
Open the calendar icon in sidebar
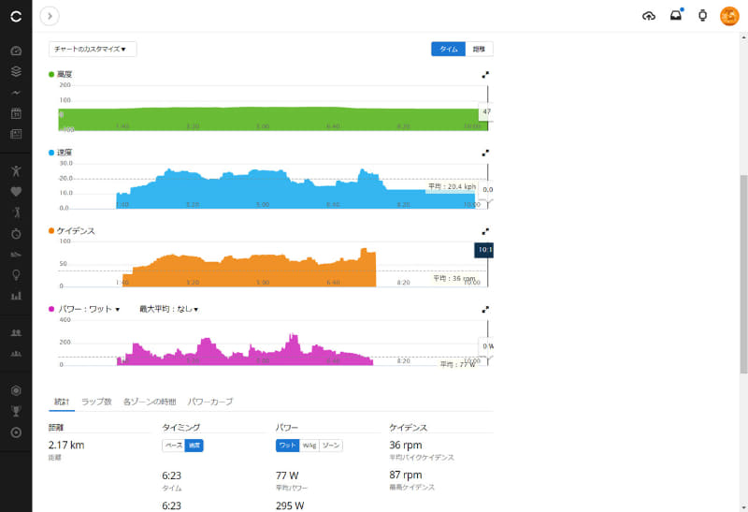point(16,113)
